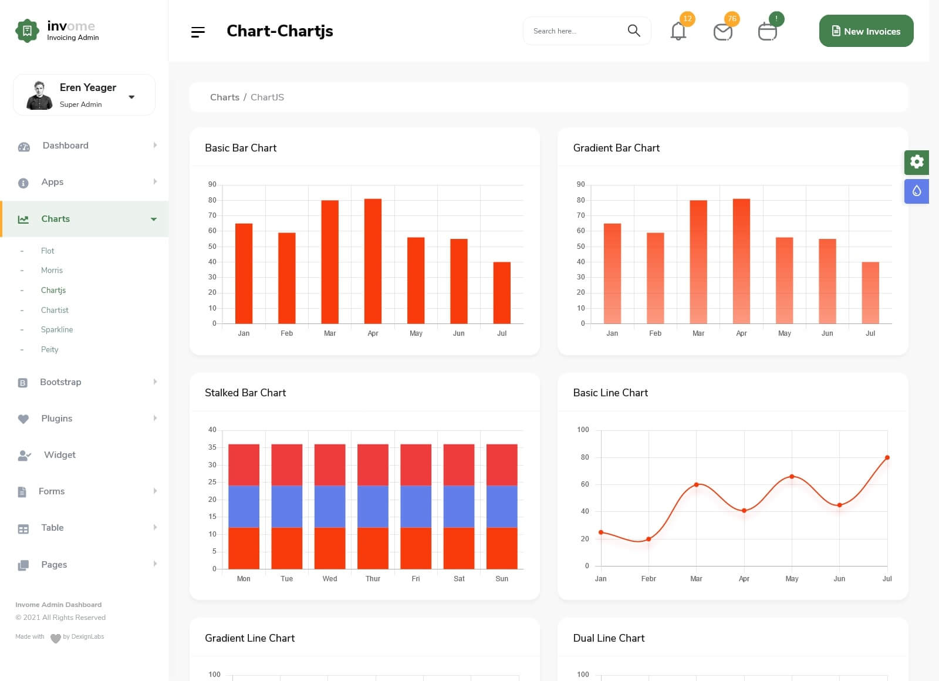Viewport: 939px width, 681px height.
Task: Collapse the Charts sidebar menu
Action: tap(154, 219)
